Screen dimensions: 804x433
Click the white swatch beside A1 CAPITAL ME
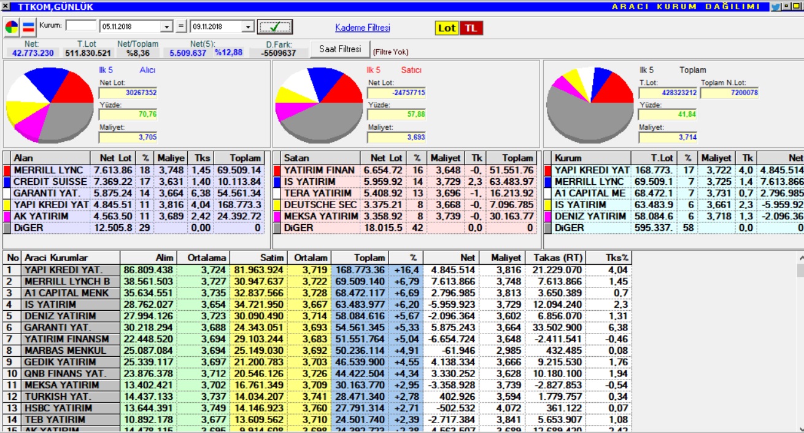(x=548, y=193)
